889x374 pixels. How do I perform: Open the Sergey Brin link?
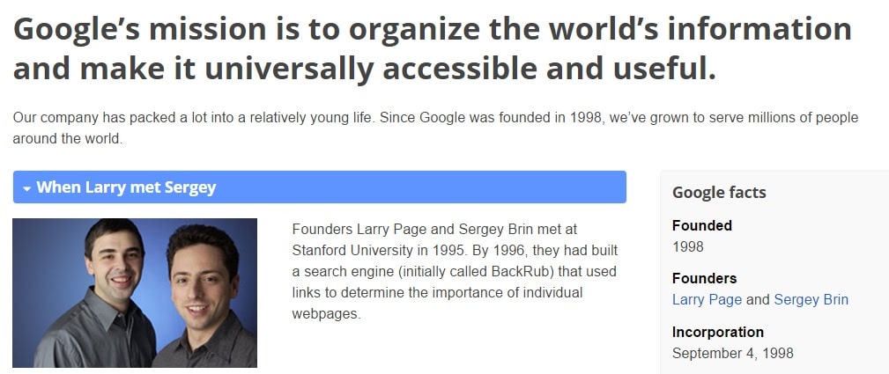tap(811, 299)
